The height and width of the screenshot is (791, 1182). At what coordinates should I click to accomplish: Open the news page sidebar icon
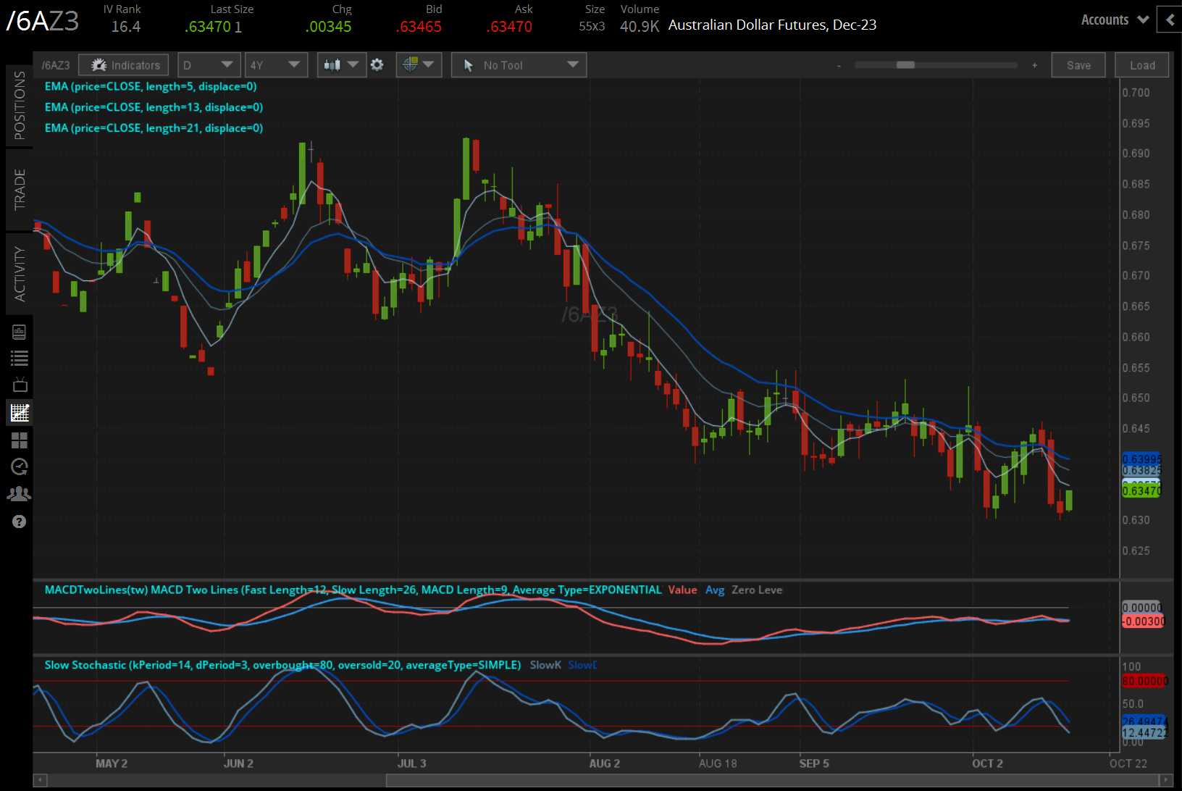(20, 332)
